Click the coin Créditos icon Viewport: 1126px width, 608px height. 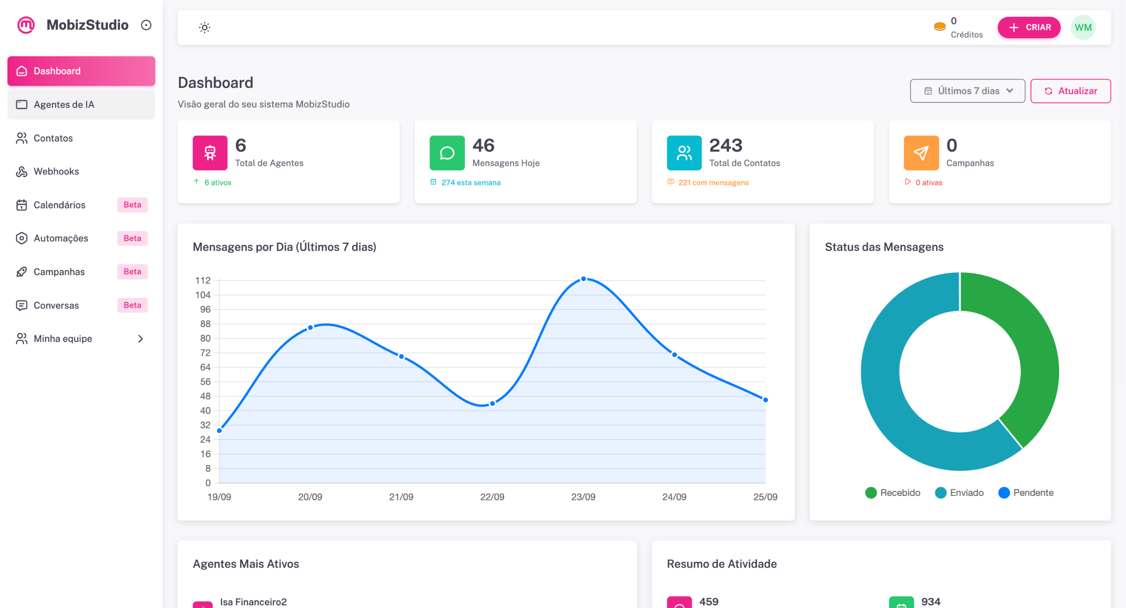click(940, 27)
